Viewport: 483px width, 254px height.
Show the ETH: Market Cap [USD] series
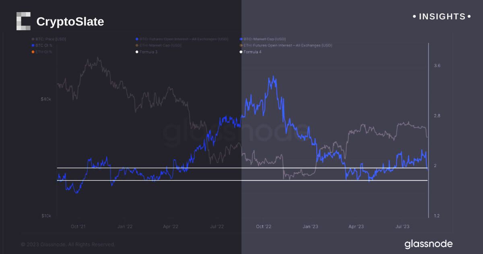(x=161, y=46)
